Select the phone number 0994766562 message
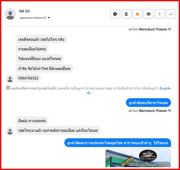Screen dimensions: 180x170 (x=28, y=78)
